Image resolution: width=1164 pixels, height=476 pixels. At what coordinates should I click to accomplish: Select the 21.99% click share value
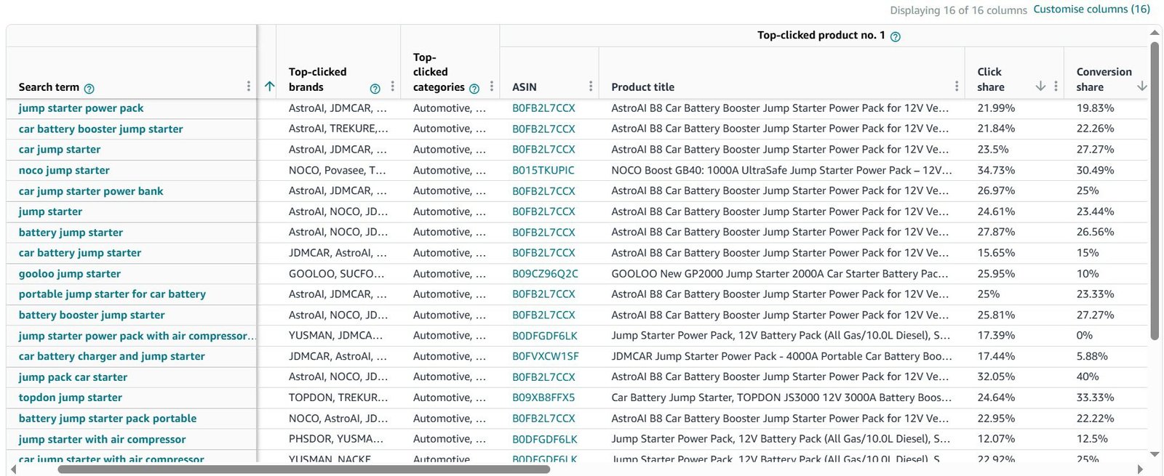[x=996, y=108]
